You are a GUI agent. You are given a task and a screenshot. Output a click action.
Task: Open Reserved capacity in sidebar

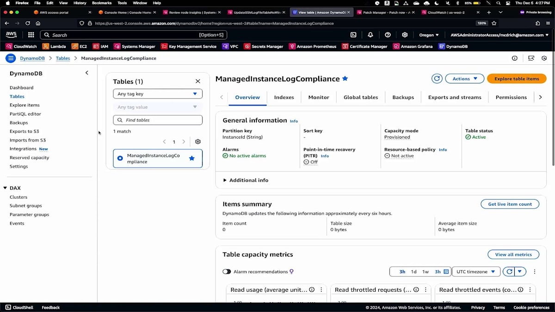pyautogui.click(x=29, y=158)
